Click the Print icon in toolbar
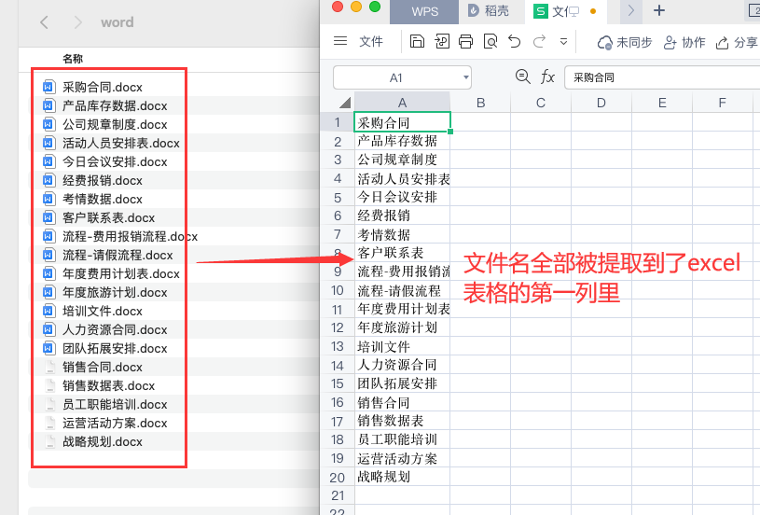The image size is (760, 515). tap(466, 42)
